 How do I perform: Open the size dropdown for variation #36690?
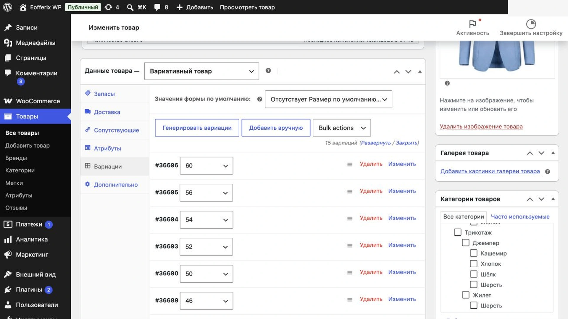click(206, 274)
